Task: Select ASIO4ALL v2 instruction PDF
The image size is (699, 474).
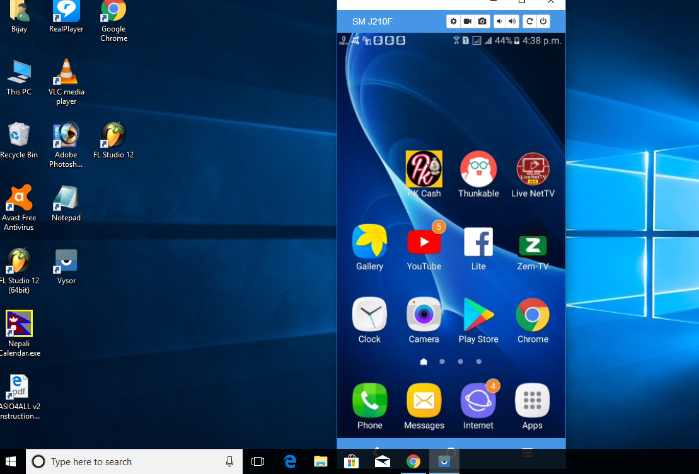Action: (19, 397)
